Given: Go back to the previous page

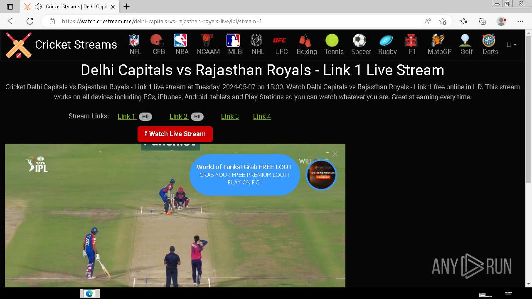Looking at the screenshot, I should (x=12, y=21).
